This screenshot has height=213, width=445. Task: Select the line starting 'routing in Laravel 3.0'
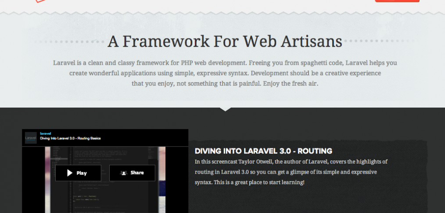tap(286, 172)
